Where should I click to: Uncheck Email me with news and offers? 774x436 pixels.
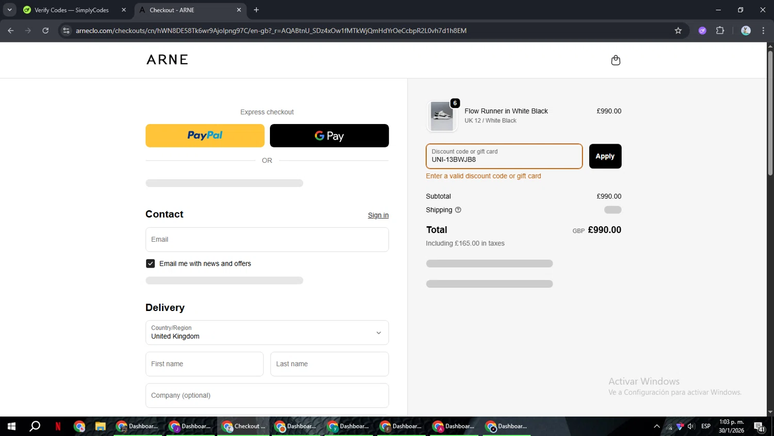point(150,263)
